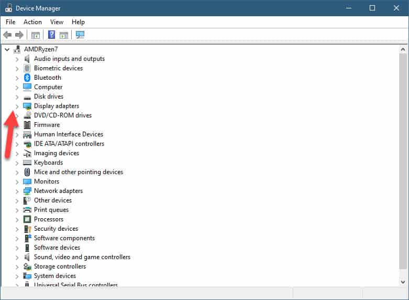Expand the Keyboards node
This screenshot has height=300, width=409.
click(17, 163)
